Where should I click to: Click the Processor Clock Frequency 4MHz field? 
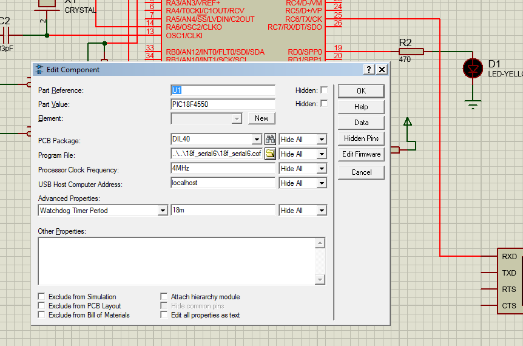223,168
